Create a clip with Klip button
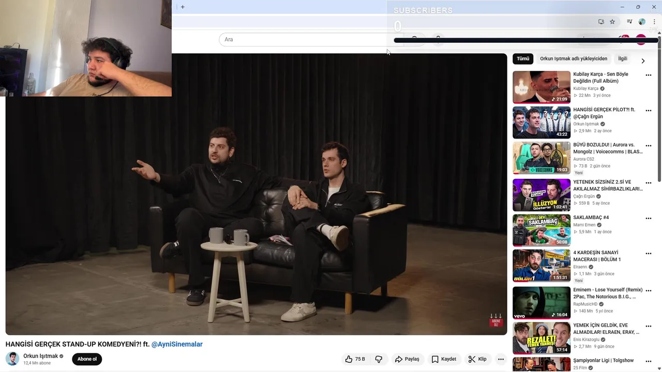This screenshot has height=372, width=662. (x=477, y=359)
